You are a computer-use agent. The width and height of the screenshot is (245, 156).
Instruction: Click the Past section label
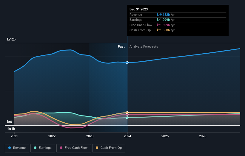121,47
